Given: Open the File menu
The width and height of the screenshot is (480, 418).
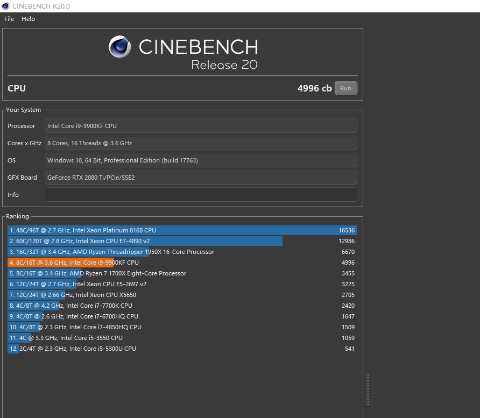Looking at the screenshot, I should 9,19.
